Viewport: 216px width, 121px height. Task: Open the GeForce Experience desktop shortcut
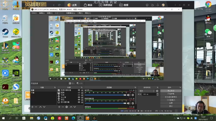(x=16, y=76)
